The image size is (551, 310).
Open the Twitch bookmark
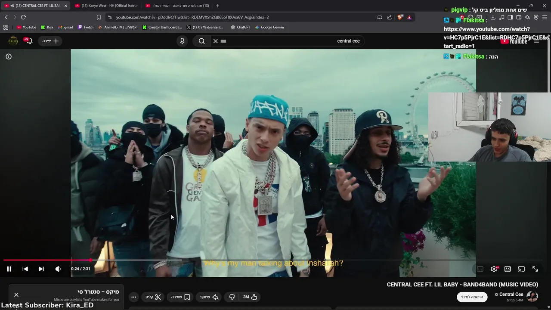tap(85, 27)
